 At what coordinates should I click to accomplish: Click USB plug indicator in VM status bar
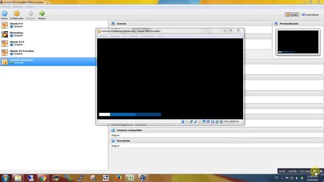[195, 121]
